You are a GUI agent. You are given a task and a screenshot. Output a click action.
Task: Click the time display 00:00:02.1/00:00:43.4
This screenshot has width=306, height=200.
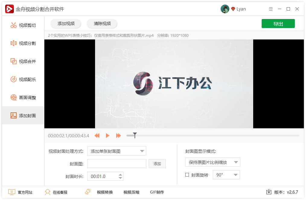pos(69,136)
